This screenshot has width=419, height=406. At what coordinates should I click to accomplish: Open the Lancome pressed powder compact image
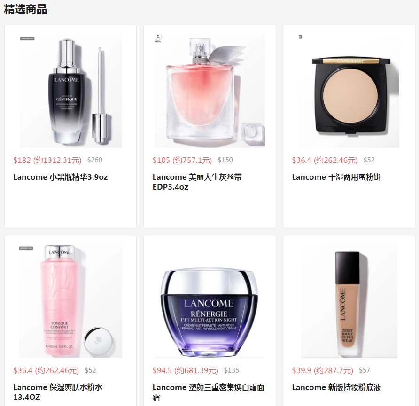coord(349,91)
